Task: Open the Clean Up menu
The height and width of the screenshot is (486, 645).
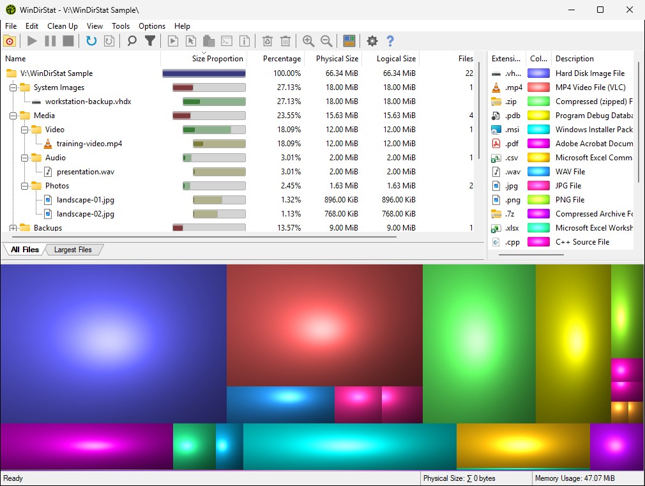Action: pyautogui.click(x=63, y=26)
